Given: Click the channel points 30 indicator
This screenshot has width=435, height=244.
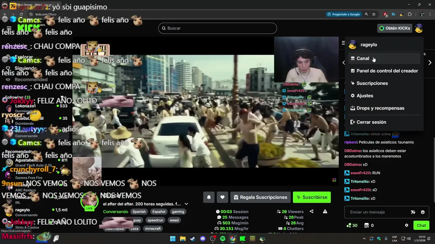Looking at the screenshot, I should click(352, 225).
